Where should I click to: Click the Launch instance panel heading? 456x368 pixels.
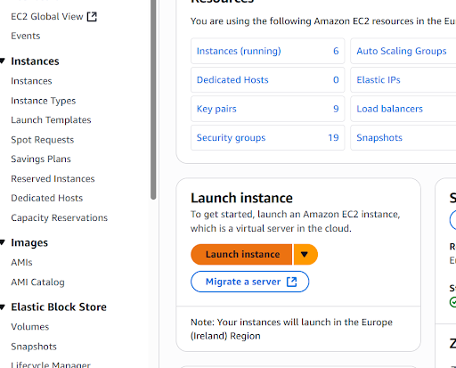pos(241,198)
